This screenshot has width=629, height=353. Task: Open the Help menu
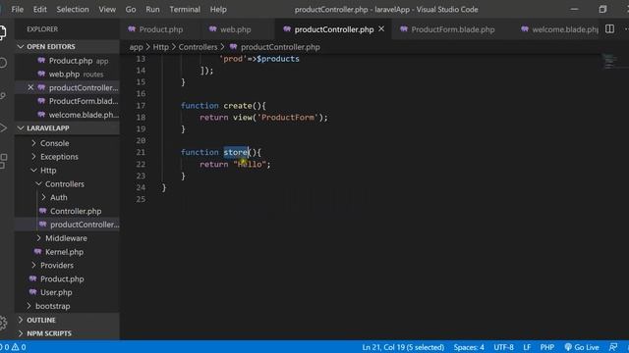point(218,9)
